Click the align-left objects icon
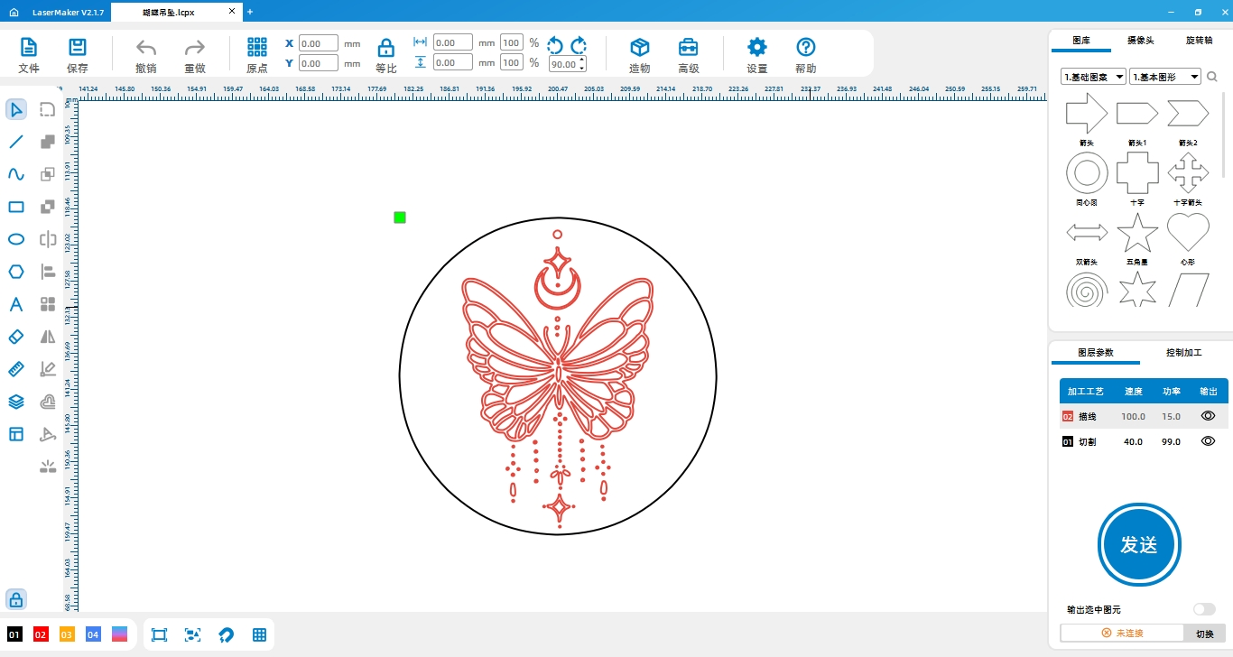 pyautogui.click(x=48, y=272)
